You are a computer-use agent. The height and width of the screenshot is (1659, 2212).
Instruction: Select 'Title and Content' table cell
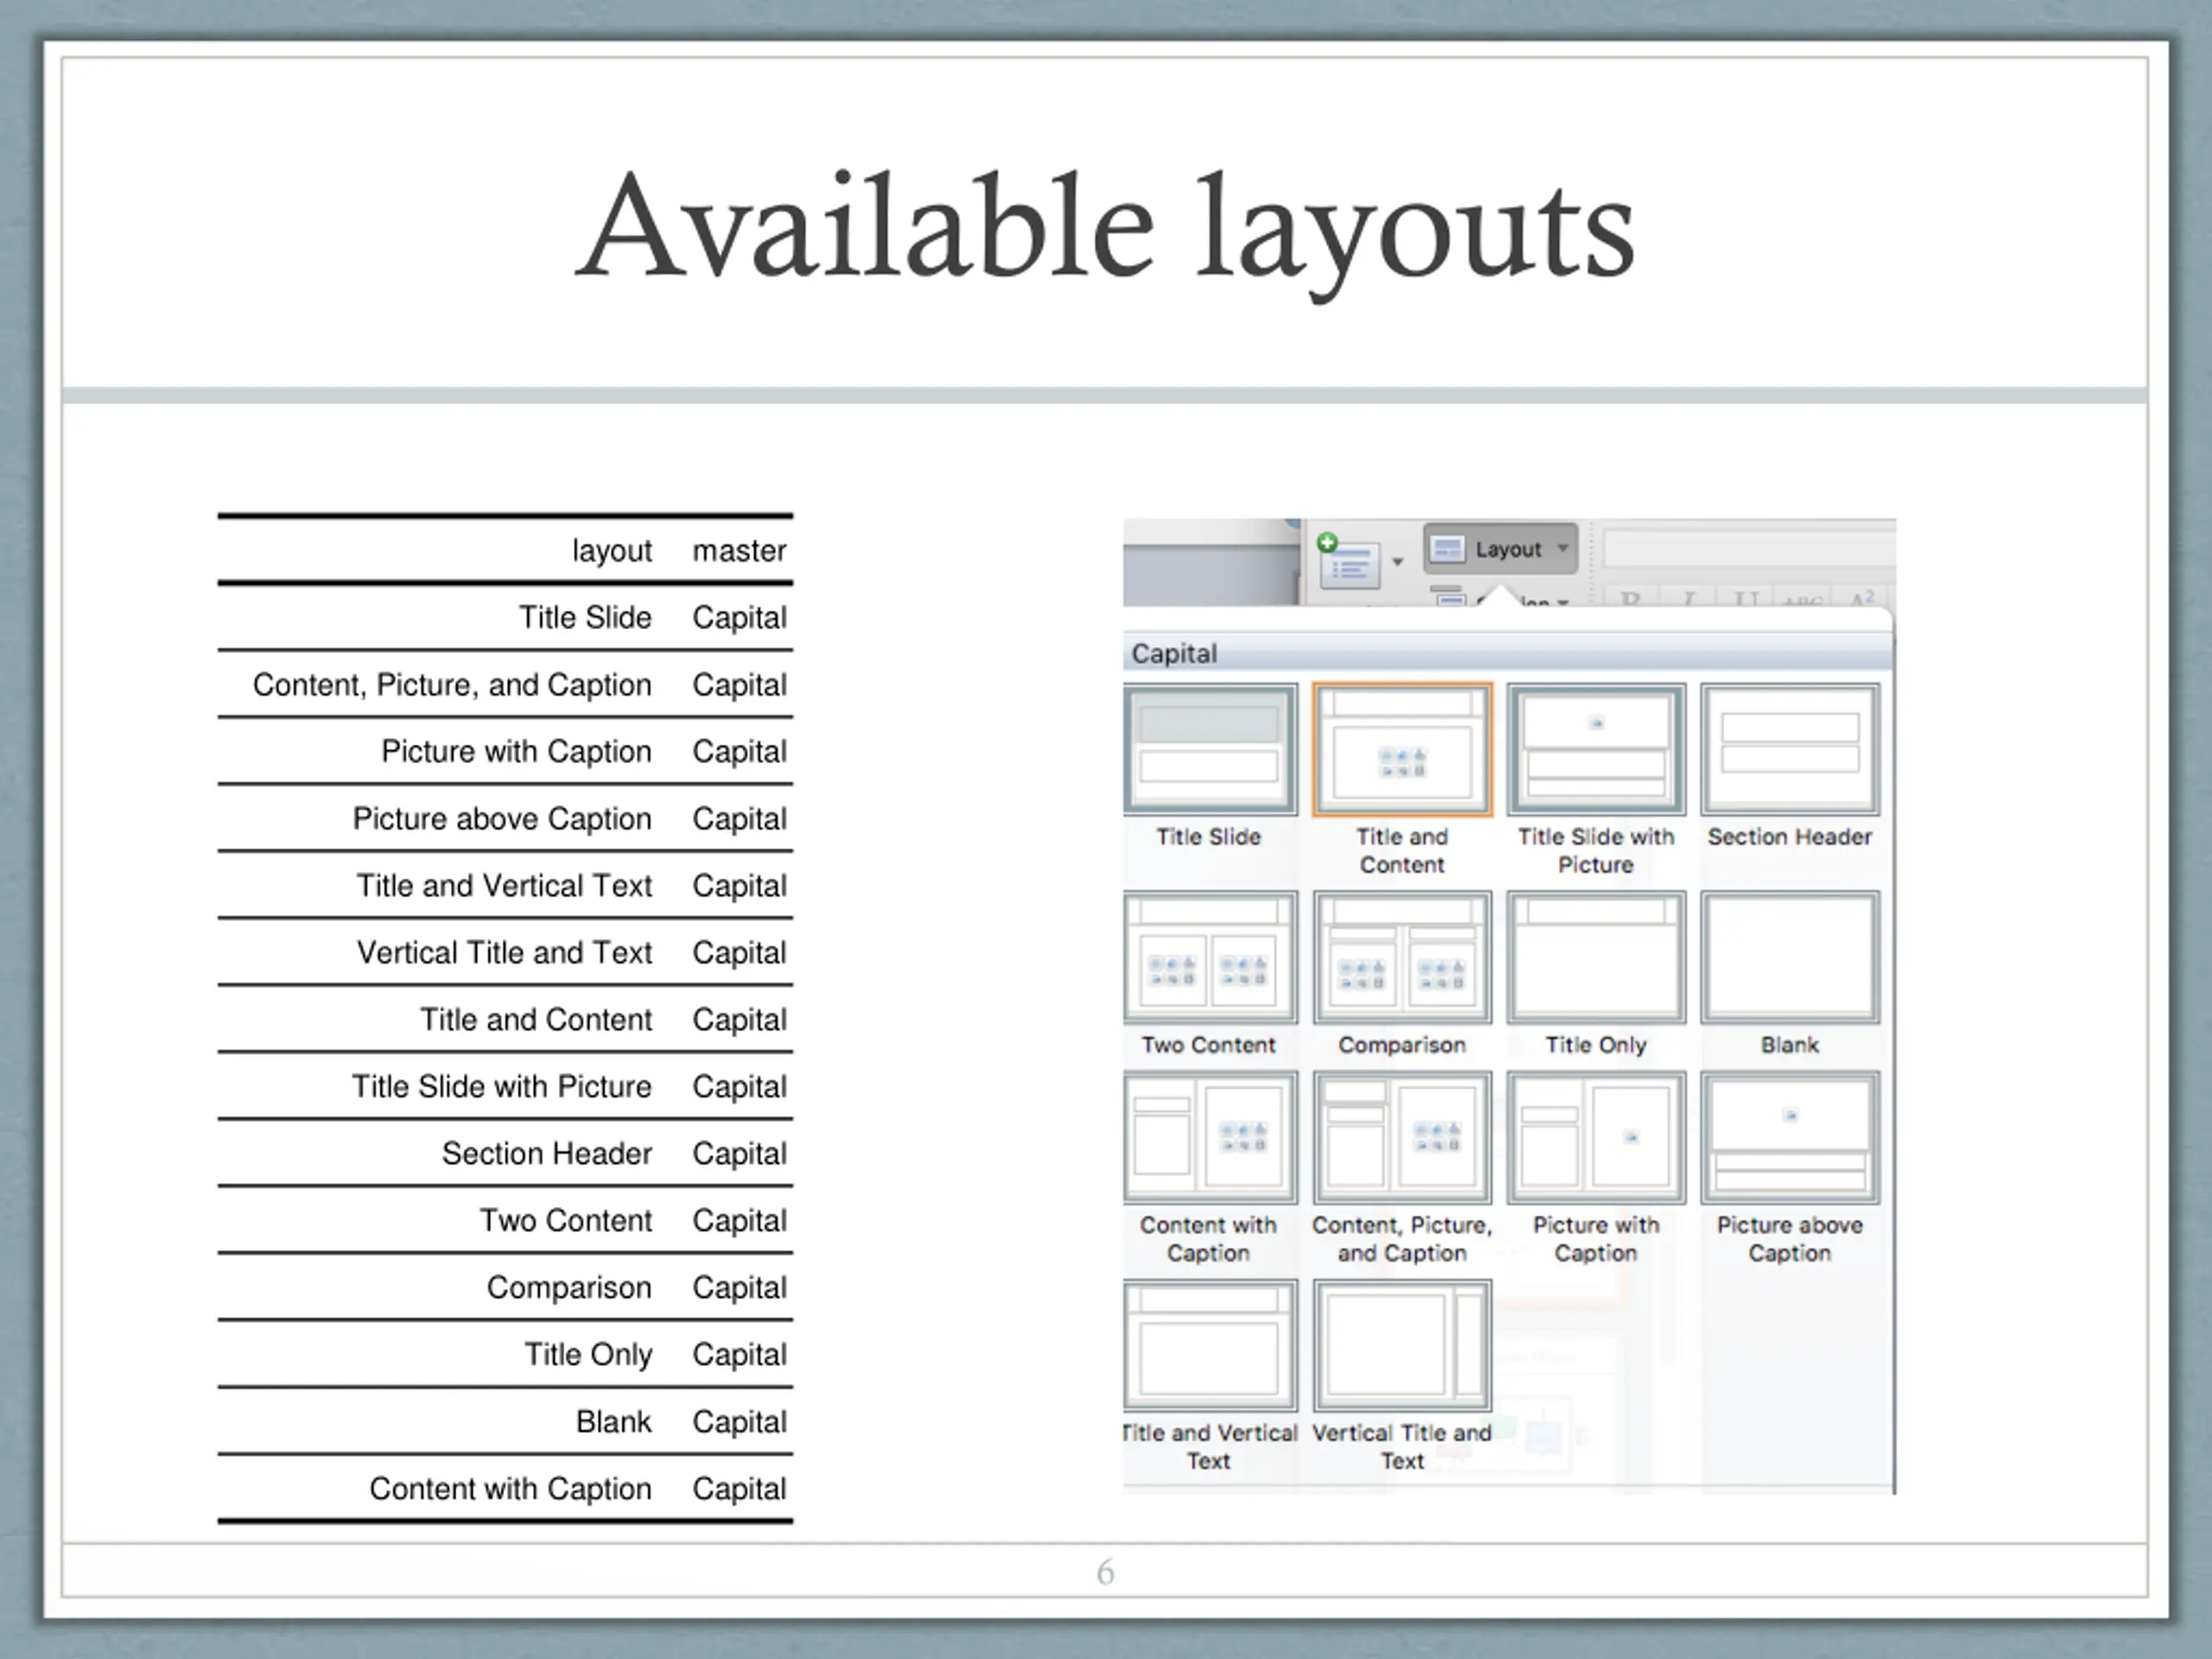point(536,1019)
